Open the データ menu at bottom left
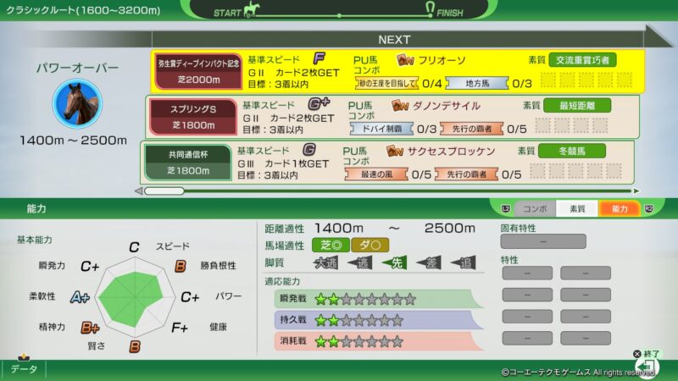Image resolution: width=678 pixels, height=381 pixels. click(x=24, y=369)
